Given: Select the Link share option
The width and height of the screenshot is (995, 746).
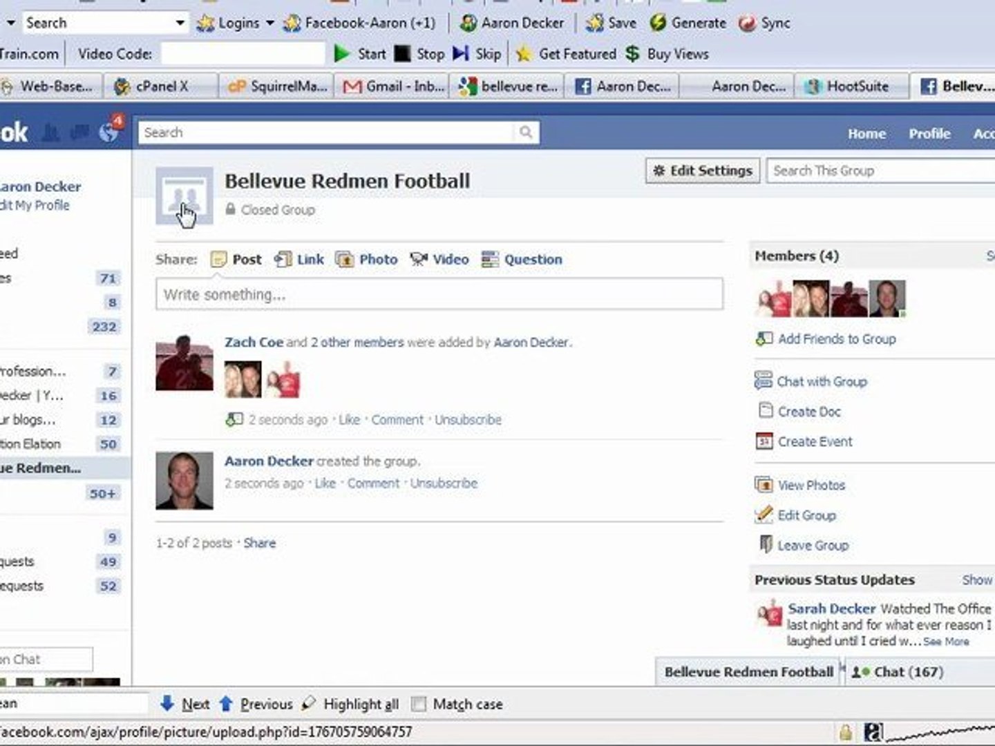Looking at the screenshot, I should (299, 259).
